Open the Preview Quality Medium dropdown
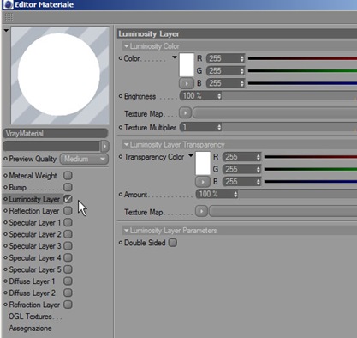This screenshot has height=338, width=357. [x=84, y=159]
